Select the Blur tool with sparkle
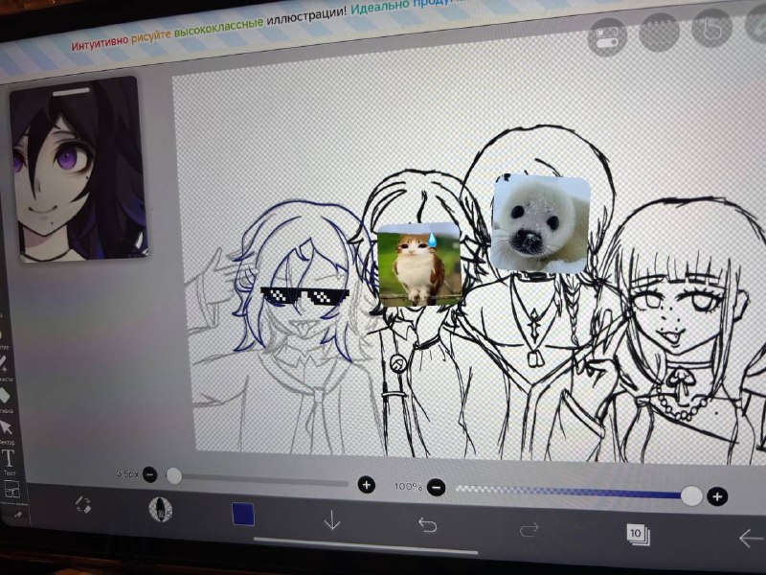Viewport: 766px width, 575px height. pos(3,363)
